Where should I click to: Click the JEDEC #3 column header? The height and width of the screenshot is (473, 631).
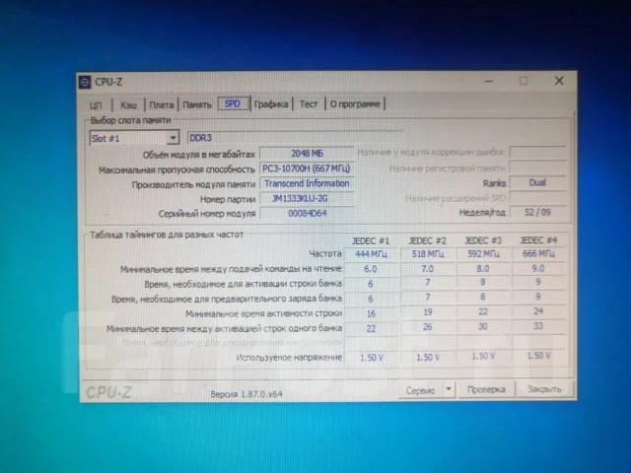(x=483, y=240)
